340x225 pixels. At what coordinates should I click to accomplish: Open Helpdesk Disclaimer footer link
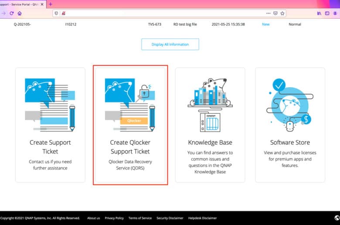(x=202, y=218)
